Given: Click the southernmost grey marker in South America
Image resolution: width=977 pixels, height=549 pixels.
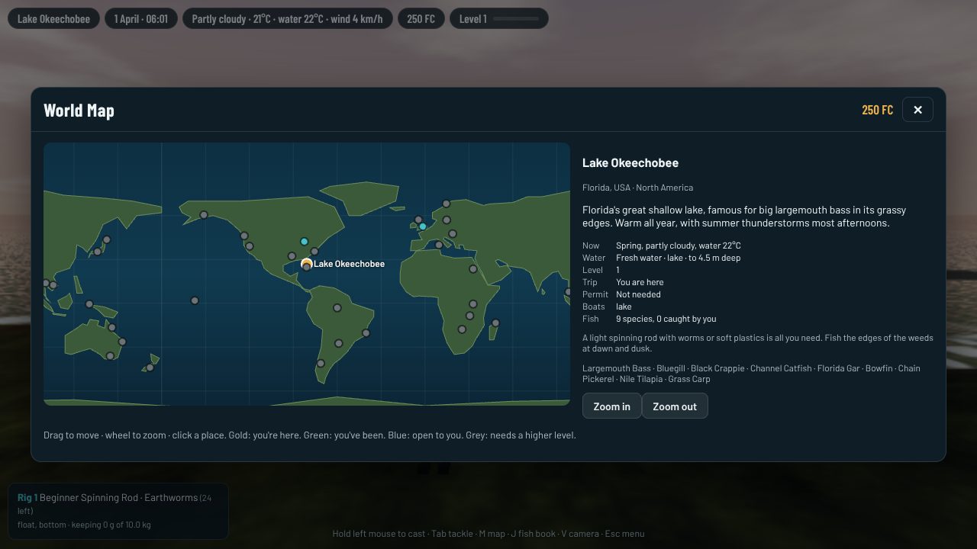Looking at the screenshot, I should (321, 364).
